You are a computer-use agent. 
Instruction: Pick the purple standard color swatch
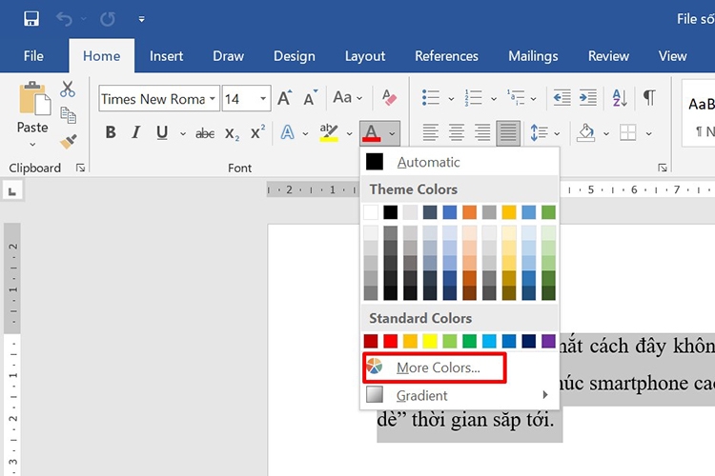(x=548, y=341)
